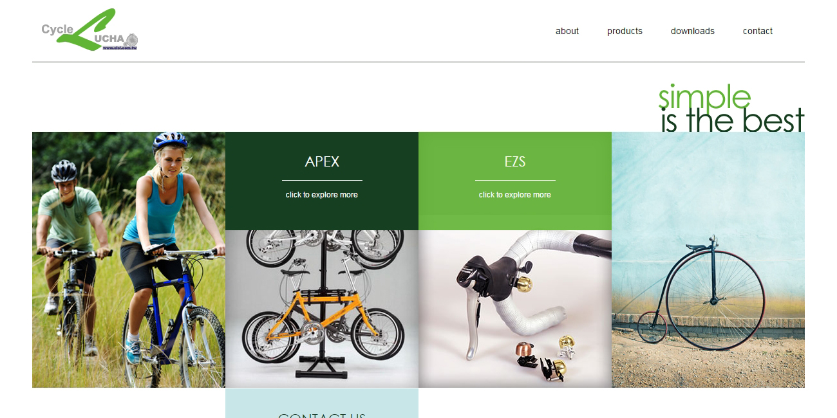Open the contact page link
Viewport: 837px width, 418px height.
pyautogui.click(x=758, y=31)
